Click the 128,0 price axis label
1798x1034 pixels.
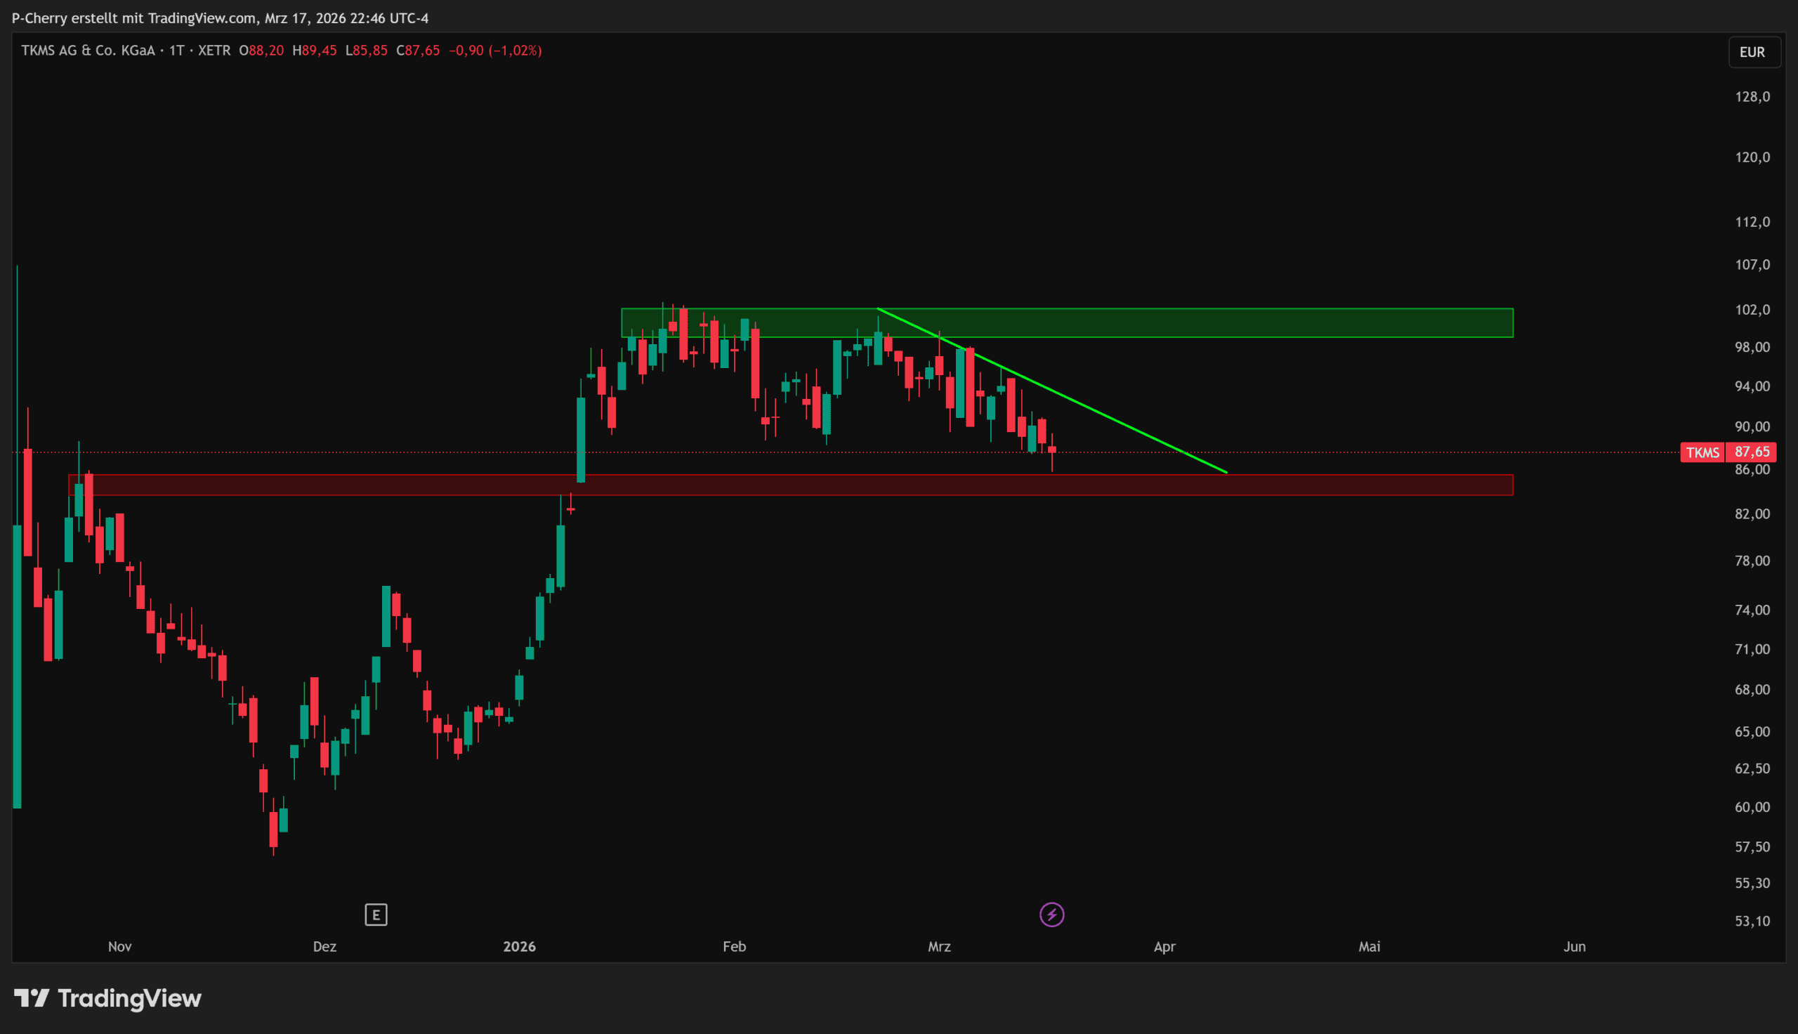tap(1752, 96)
